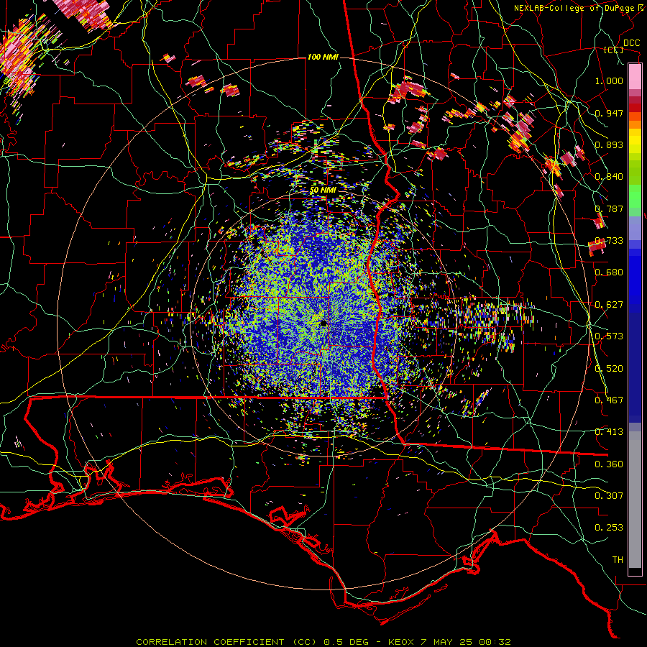Click the [CC] units label
This screenshot has width=647, height=647.
pyautogui.click(x=614, y=50)
